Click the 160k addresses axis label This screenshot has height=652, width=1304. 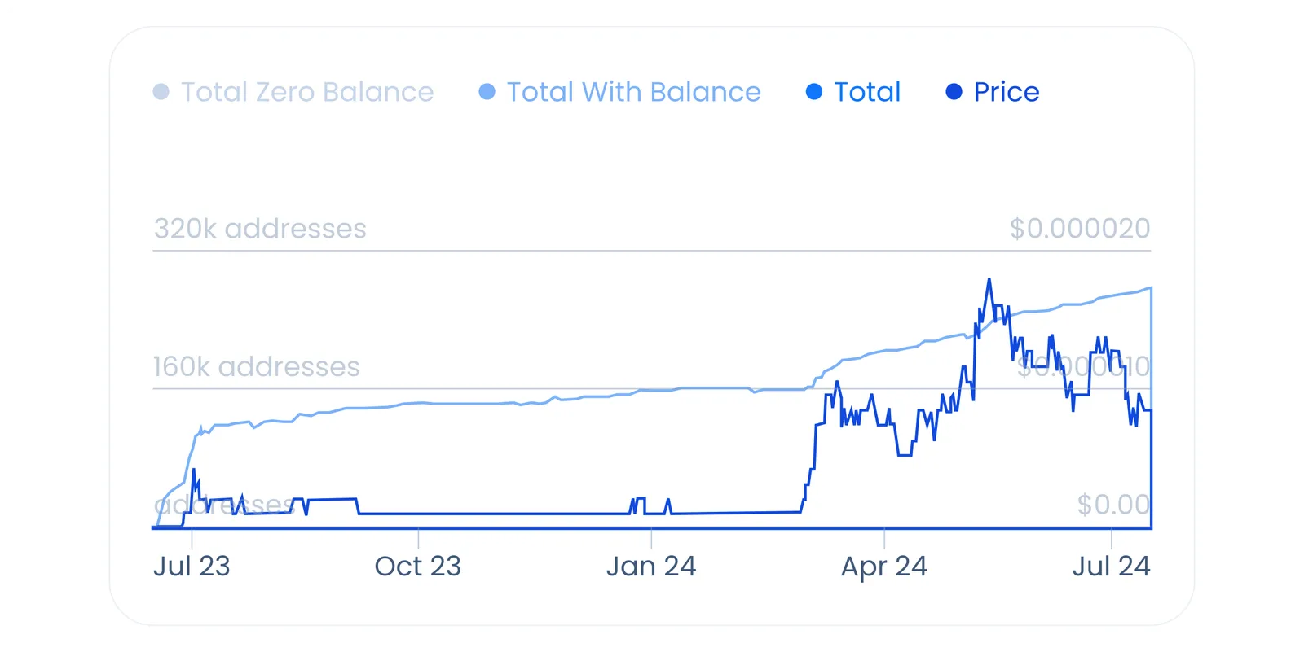[256, 367]
